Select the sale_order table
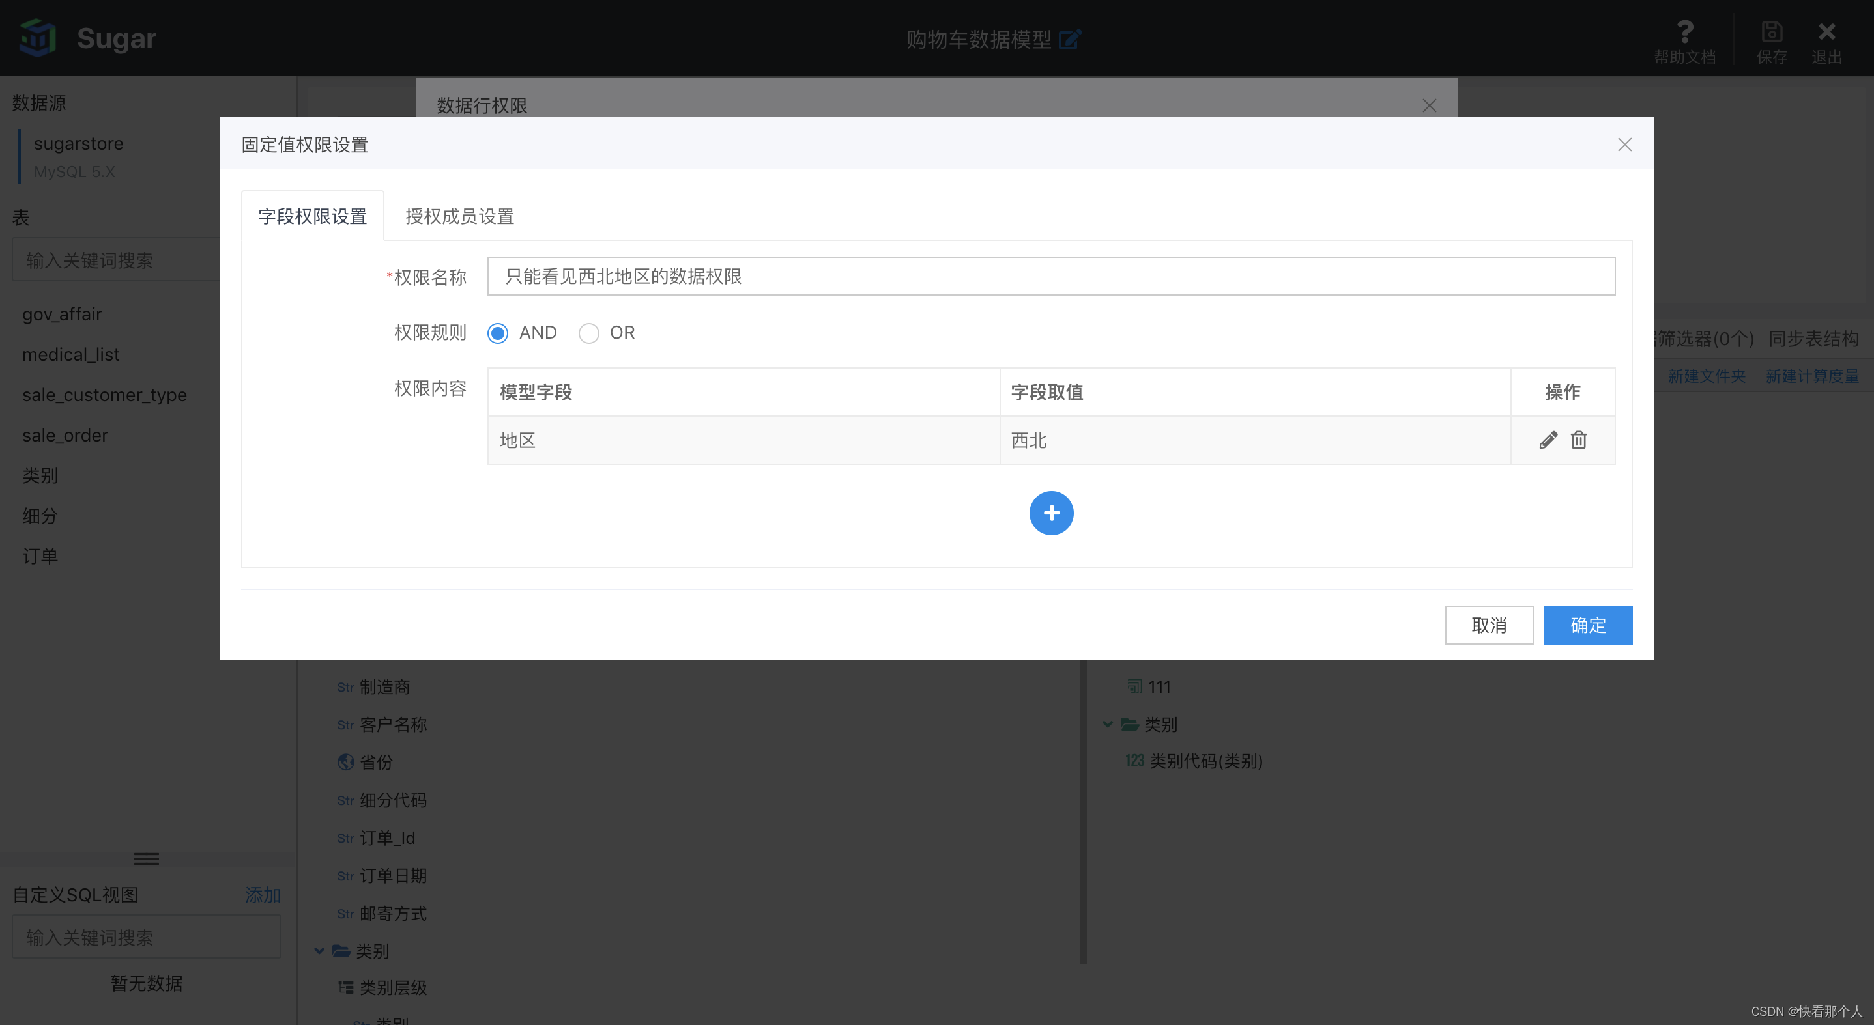This screenshot has height=1025, width=1874. (x=65, y=435)
